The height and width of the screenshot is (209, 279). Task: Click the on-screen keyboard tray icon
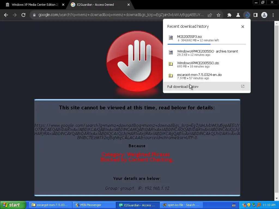pyautogui.click(x=234, y=205)
